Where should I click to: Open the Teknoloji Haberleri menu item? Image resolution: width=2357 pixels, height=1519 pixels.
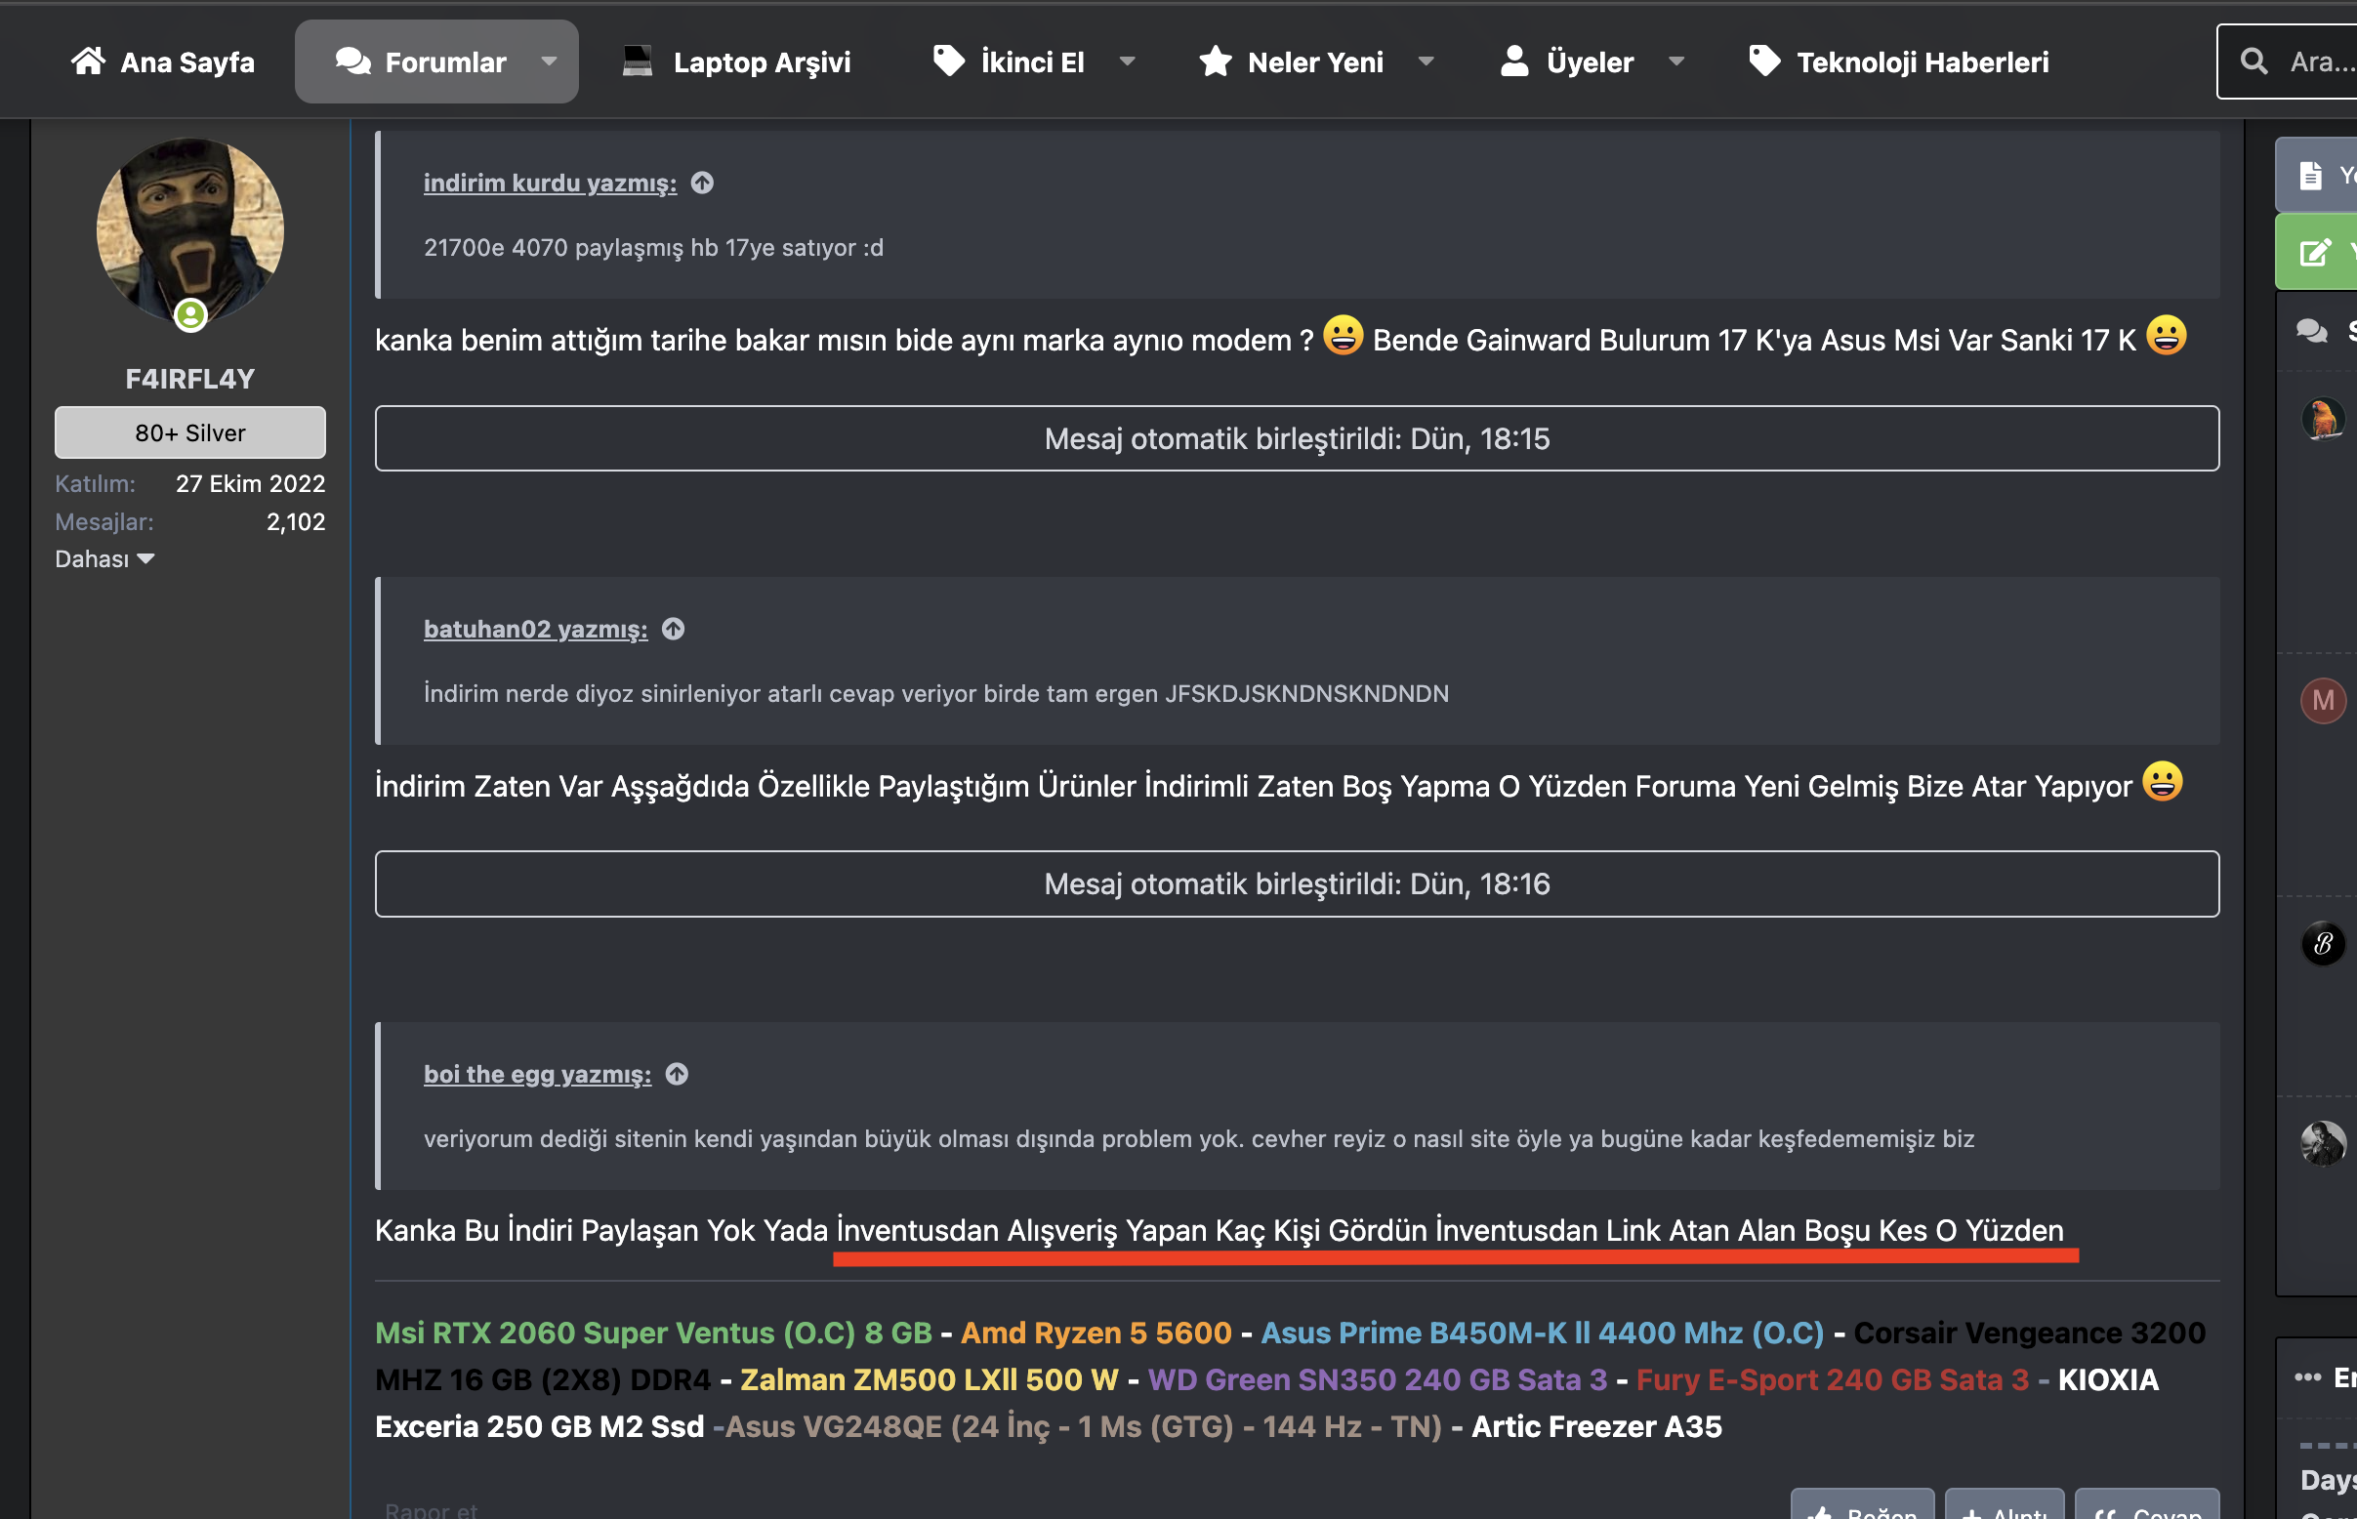[1921, 62]
